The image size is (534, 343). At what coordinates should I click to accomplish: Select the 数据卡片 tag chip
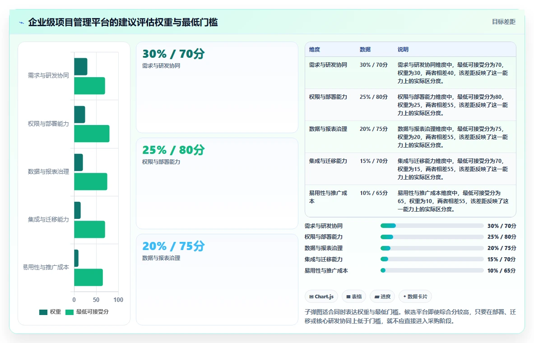click(415, 297)
